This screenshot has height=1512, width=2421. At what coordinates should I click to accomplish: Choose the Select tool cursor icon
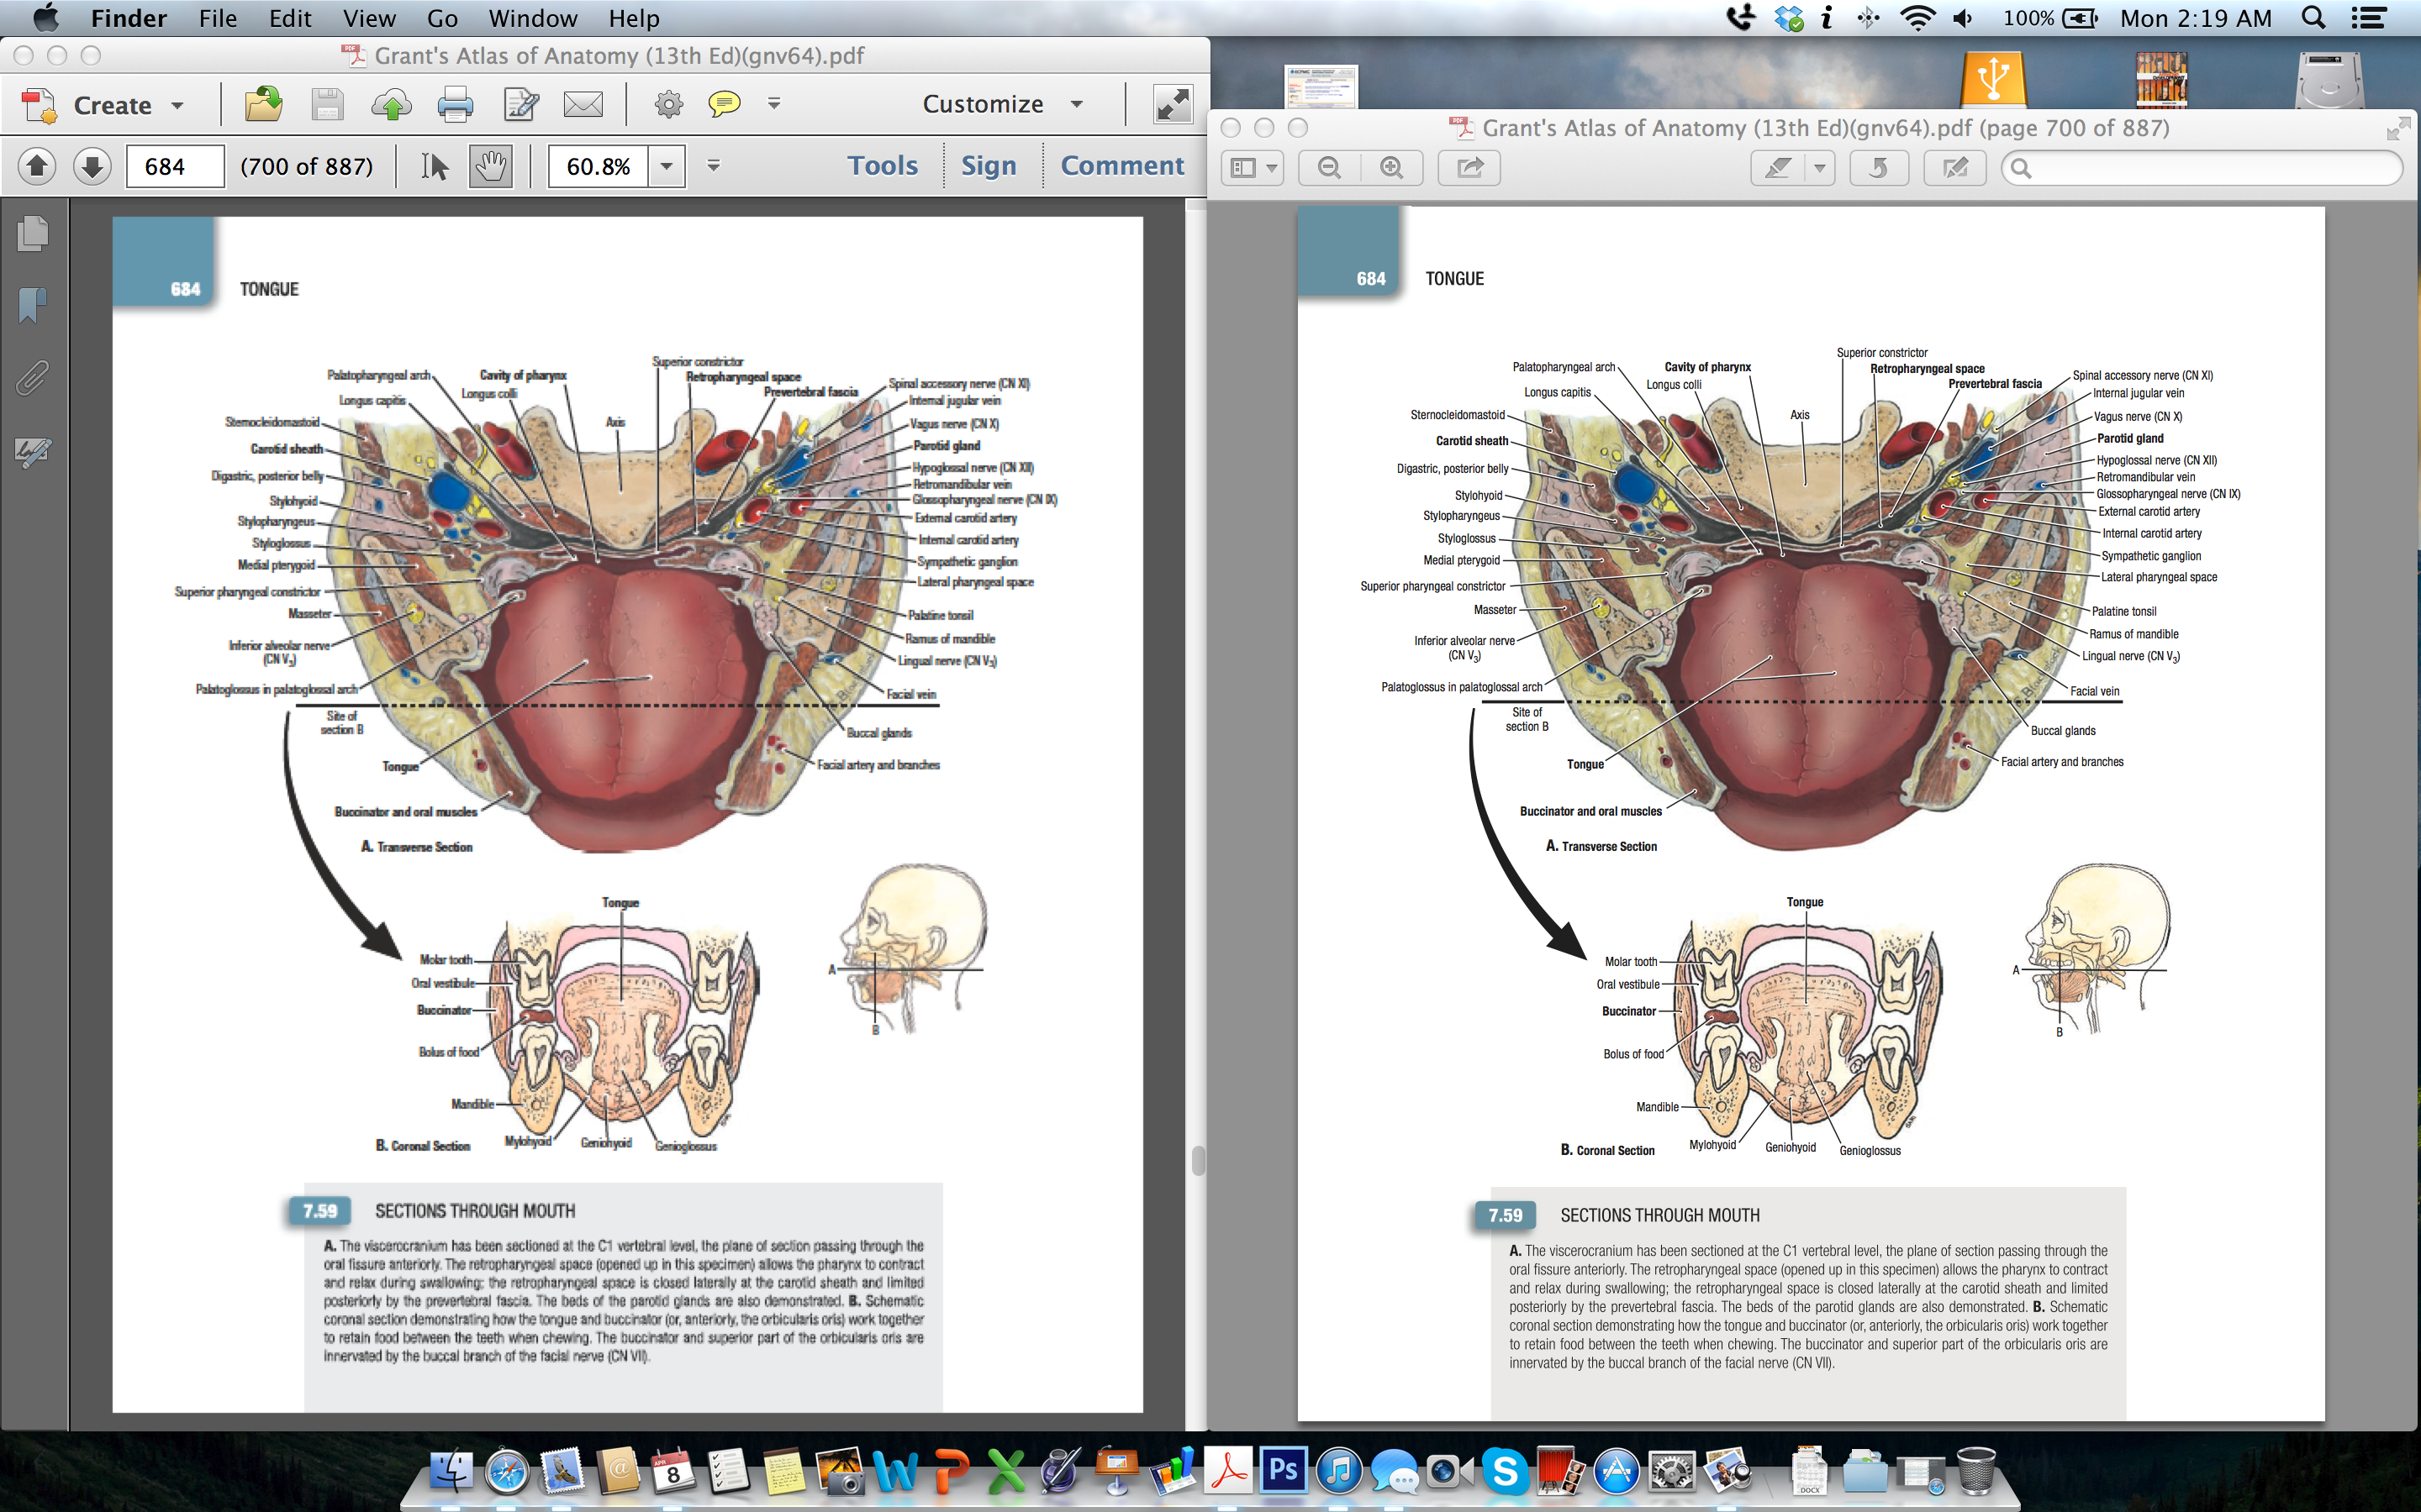point(434,166)
